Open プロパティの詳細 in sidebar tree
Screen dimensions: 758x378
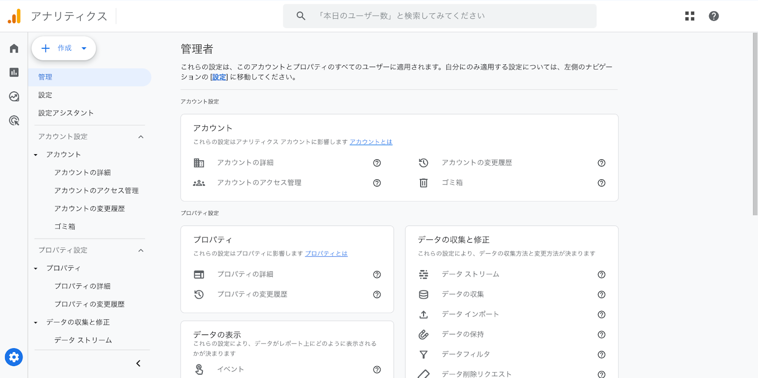coord(82,286)
